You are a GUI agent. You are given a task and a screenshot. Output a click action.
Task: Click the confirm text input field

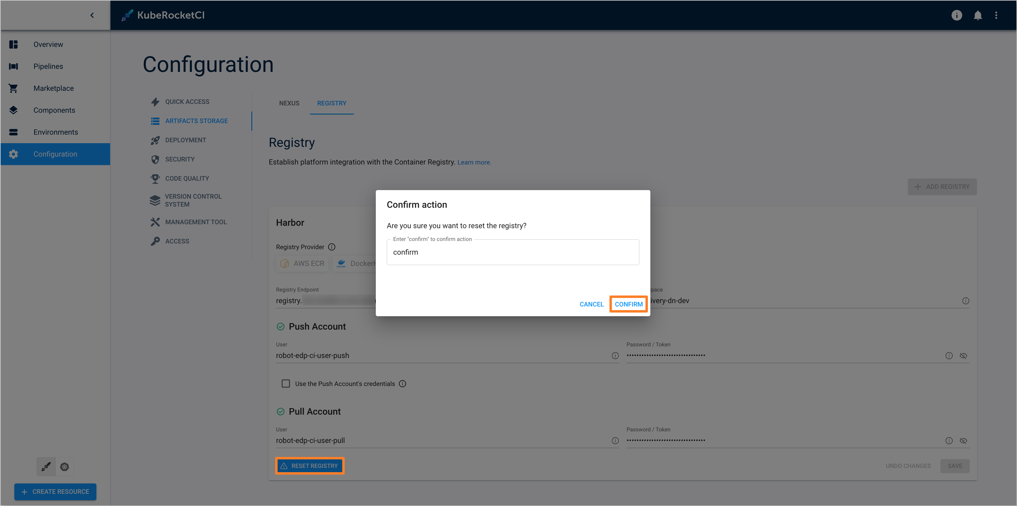(513, 253)
